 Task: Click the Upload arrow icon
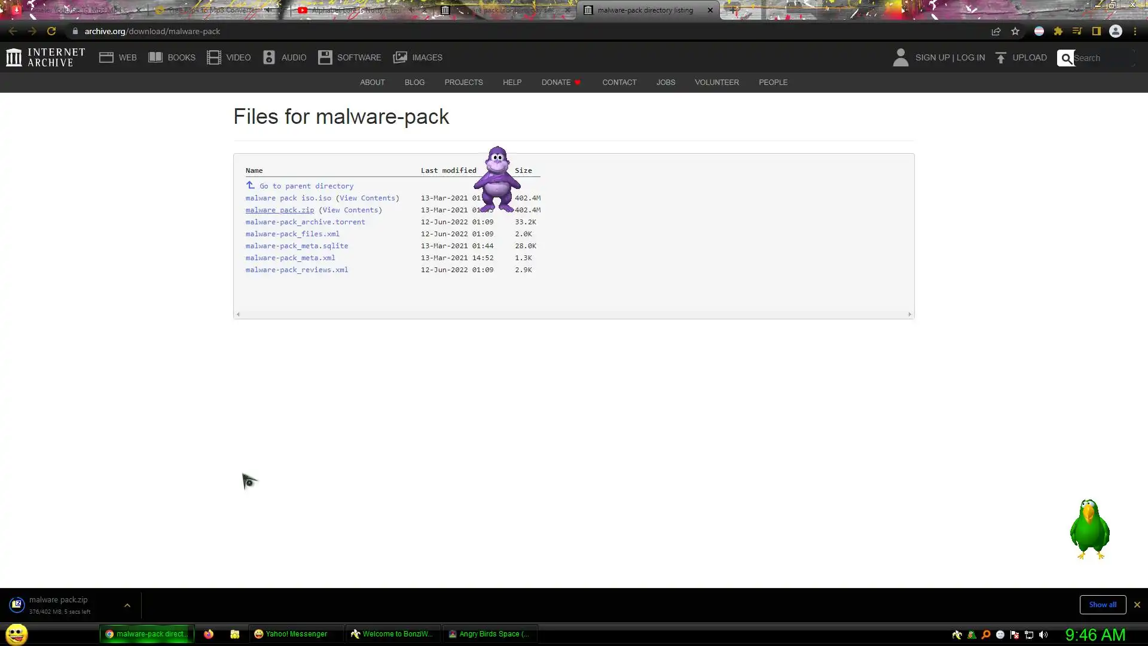point(1001,57)
